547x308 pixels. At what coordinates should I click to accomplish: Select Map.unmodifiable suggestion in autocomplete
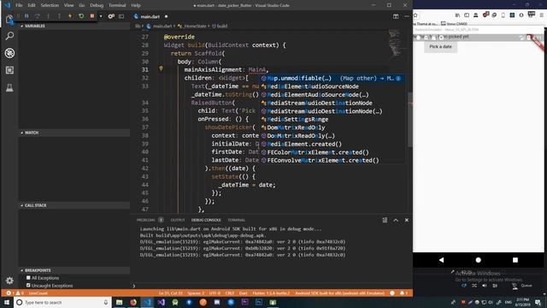tap(332, 78)
